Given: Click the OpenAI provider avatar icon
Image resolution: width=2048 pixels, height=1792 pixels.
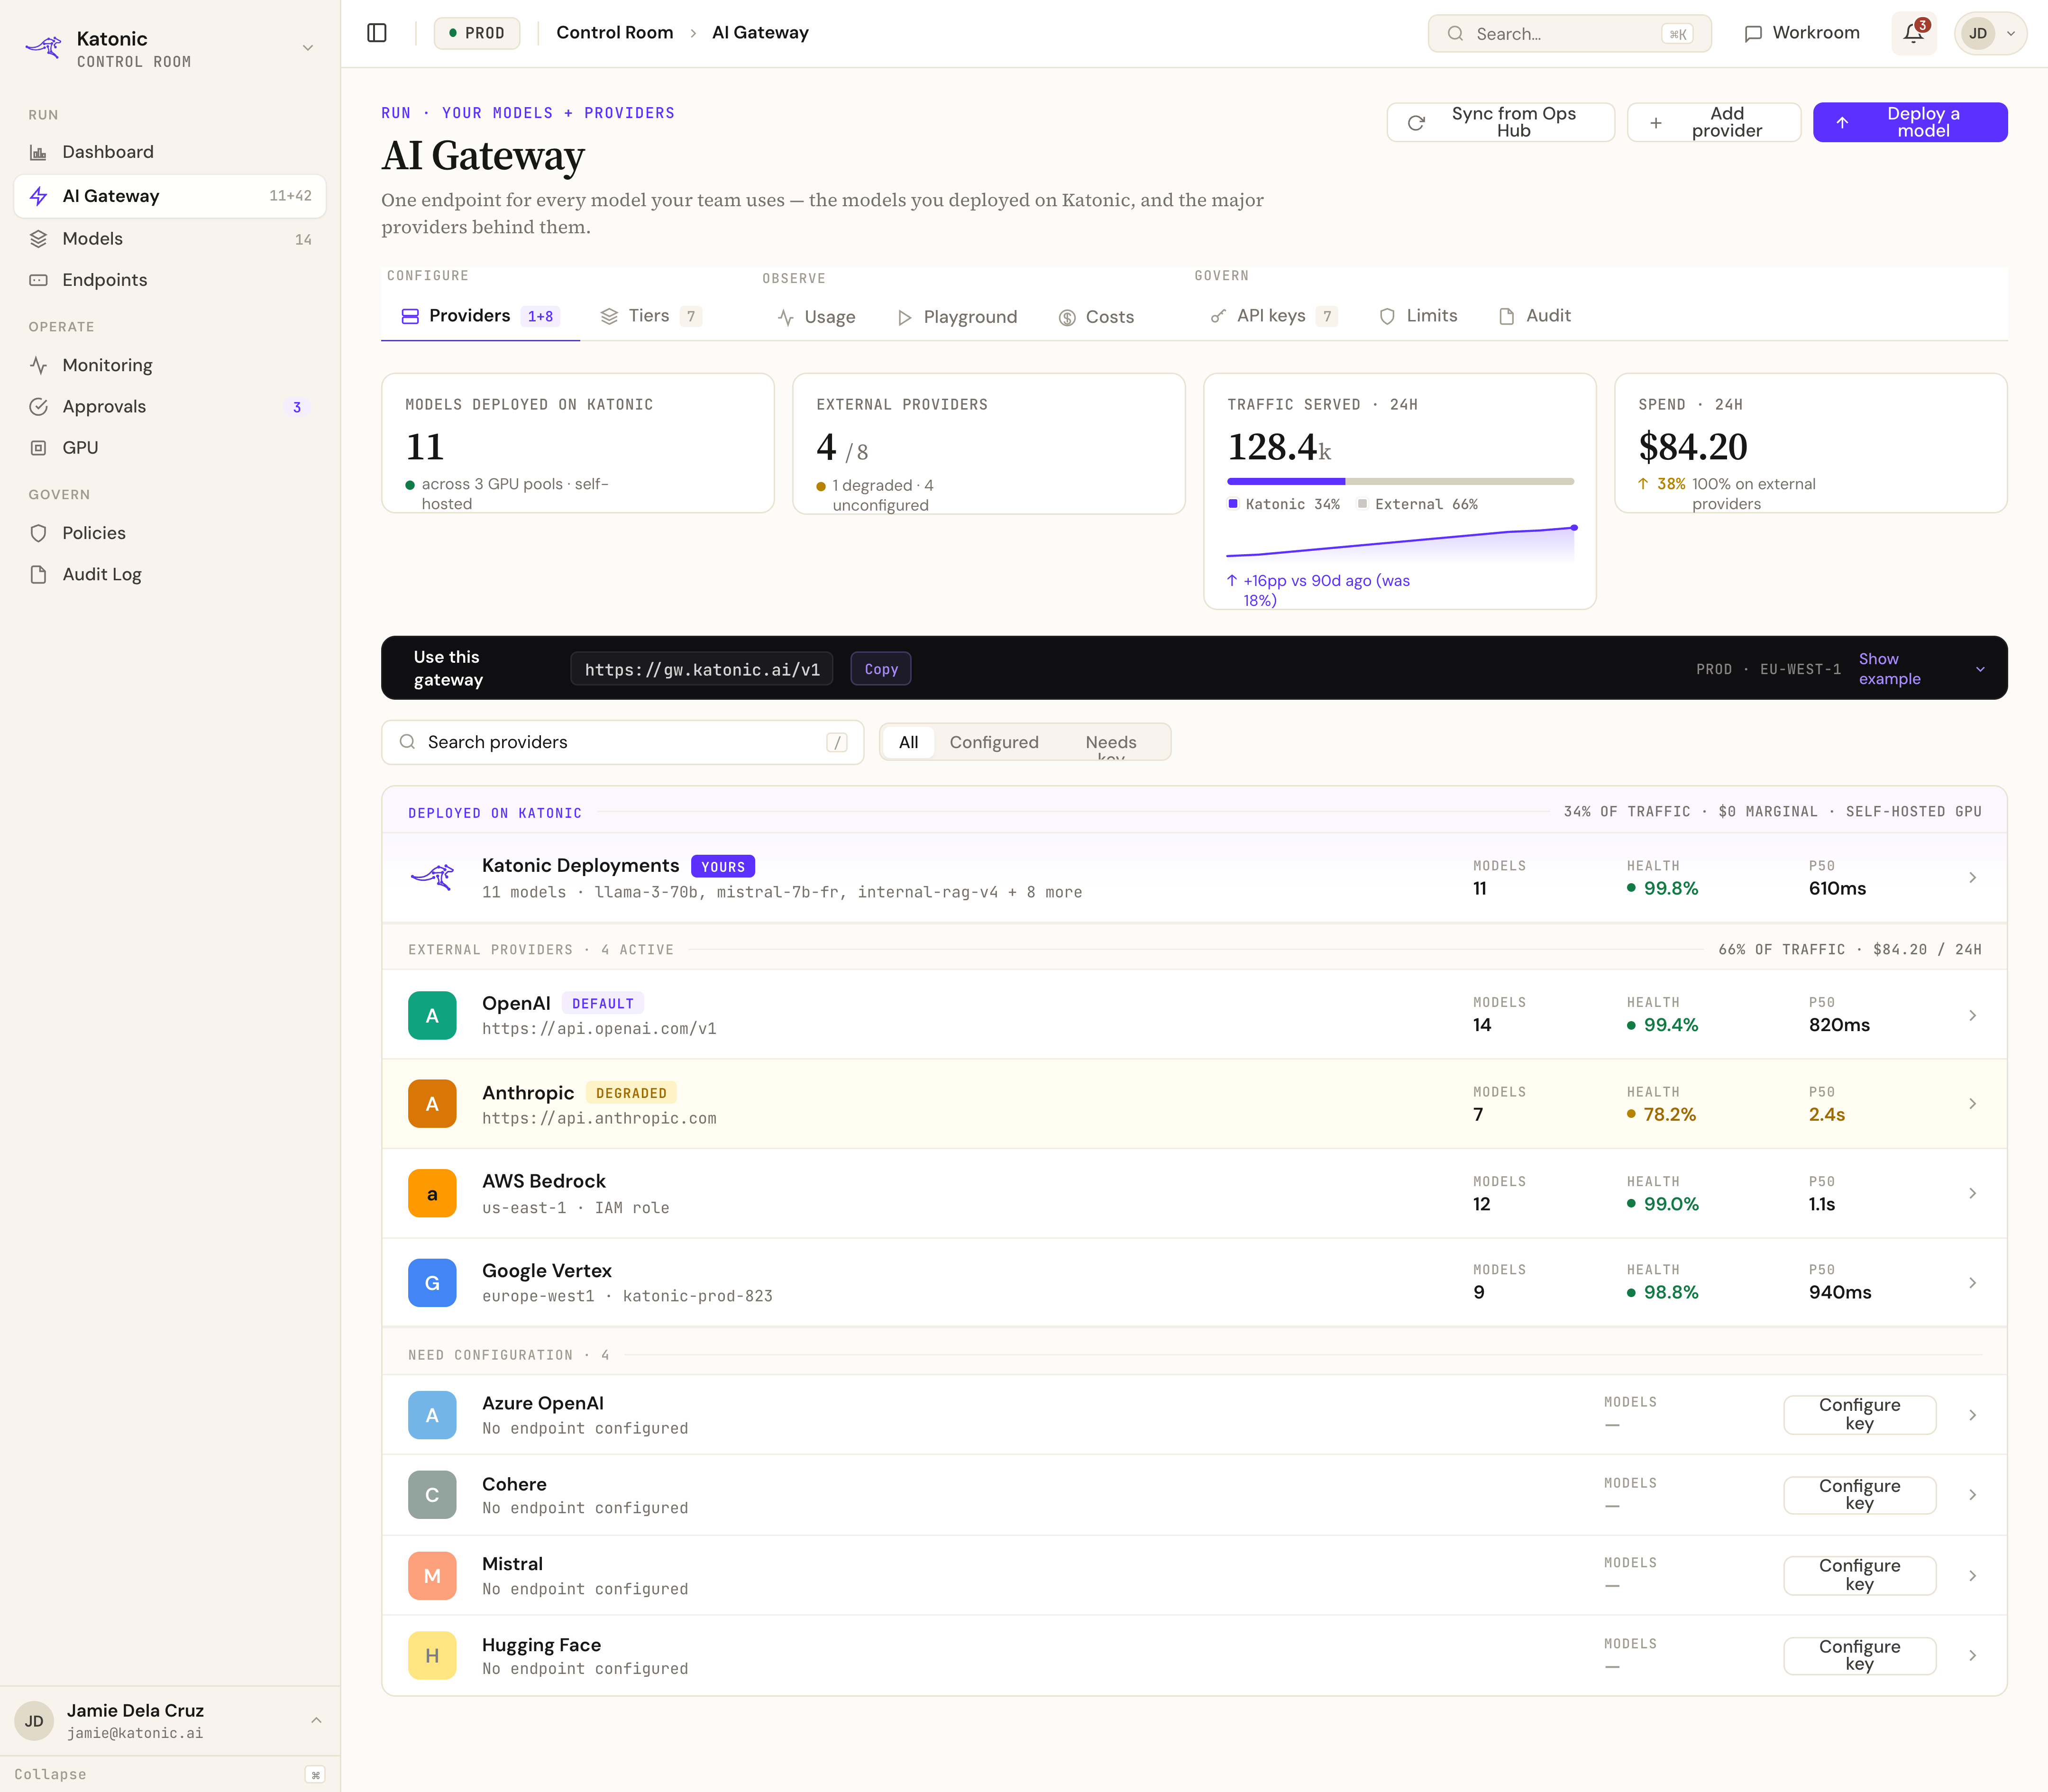Looking at the screenshot, I should [x=432, y=1015].
